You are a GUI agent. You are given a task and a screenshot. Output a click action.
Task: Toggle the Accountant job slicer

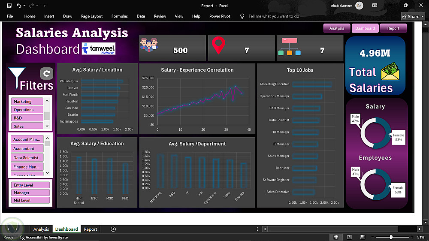pos(27,148)
